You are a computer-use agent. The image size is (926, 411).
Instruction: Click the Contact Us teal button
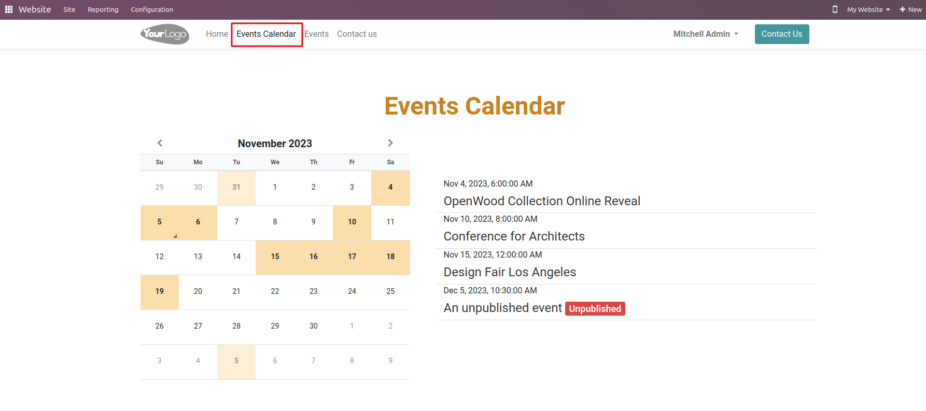[x=782, y=34]
